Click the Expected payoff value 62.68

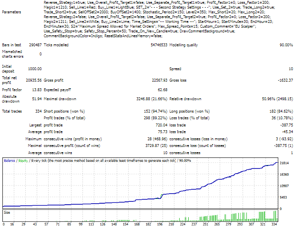(x=163, y=90)
